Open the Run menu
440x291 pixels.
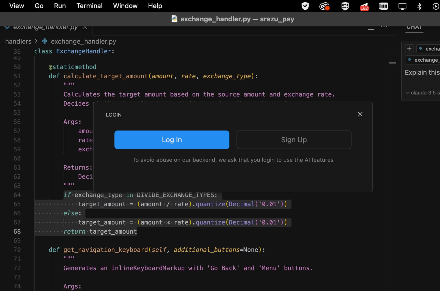coord(60,6)
